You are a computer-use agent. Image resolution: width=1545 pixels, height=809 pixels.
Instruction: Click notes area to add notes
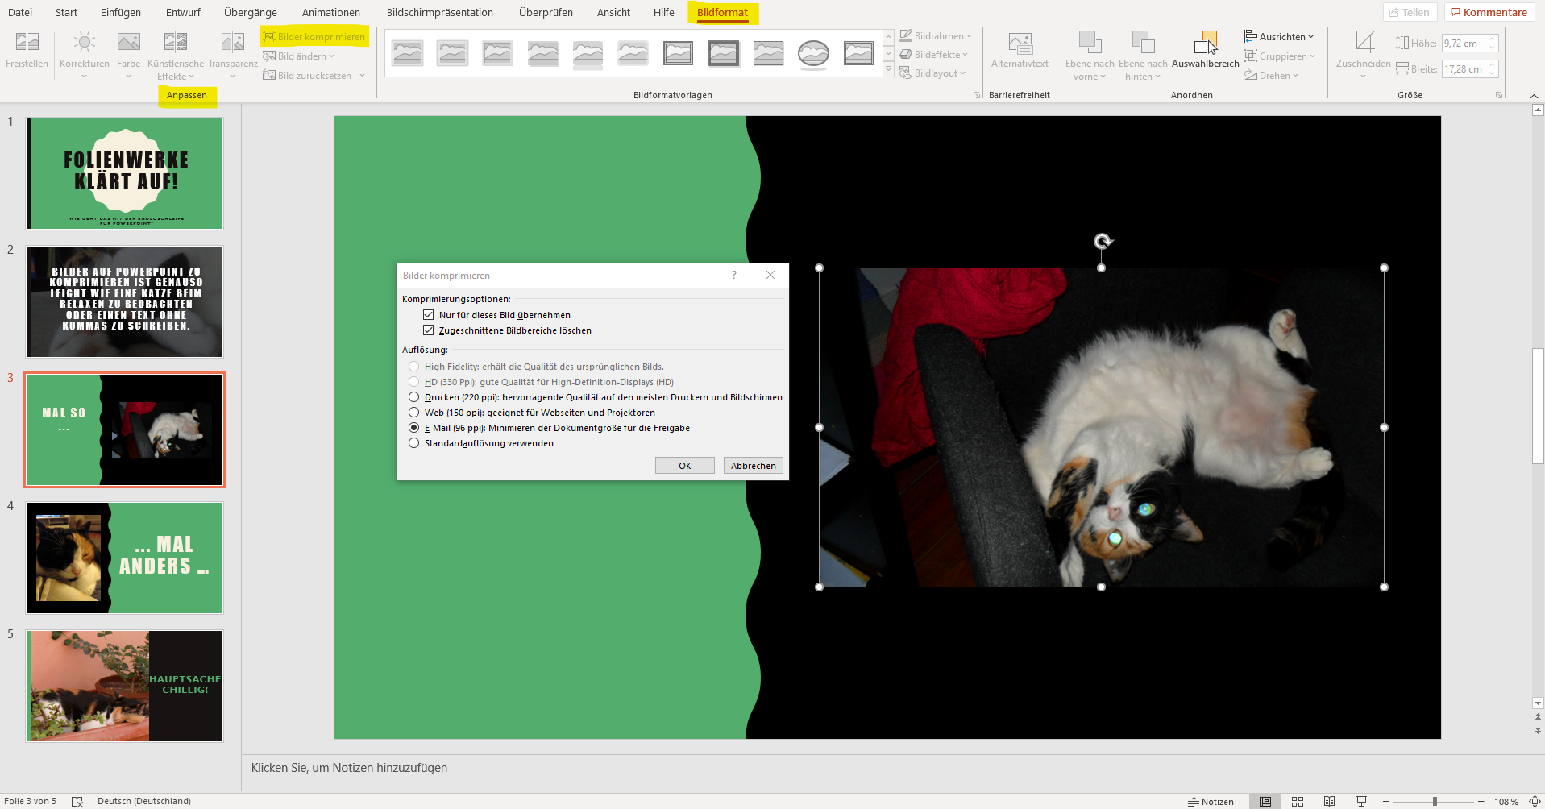(349, 768)
